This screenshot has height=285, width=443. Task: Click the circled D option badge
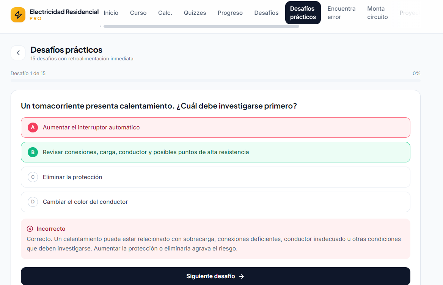pos(33,202)
